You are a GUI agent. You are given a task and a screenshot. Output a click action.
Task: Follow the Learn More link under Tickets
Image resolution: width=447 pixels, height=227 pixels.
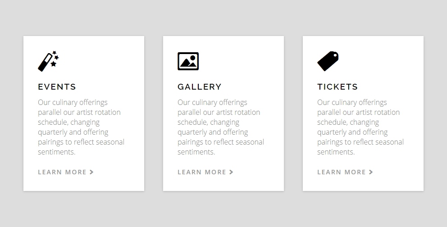345,172
